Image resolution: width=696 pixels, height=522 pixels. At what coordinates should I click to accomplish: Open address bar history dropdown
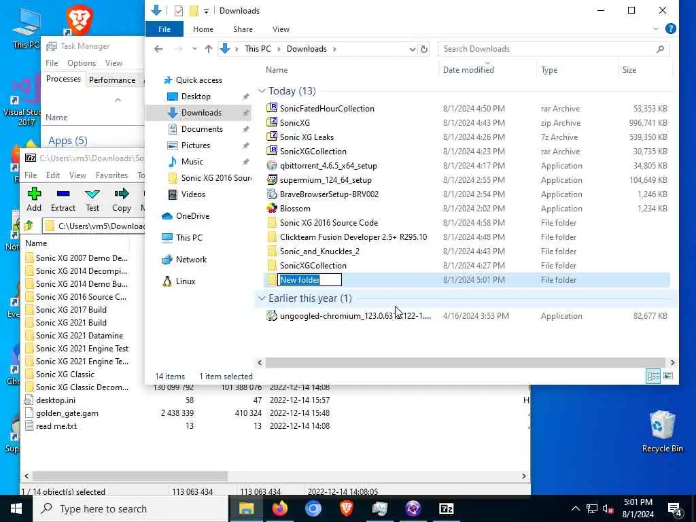click(413, 49)
